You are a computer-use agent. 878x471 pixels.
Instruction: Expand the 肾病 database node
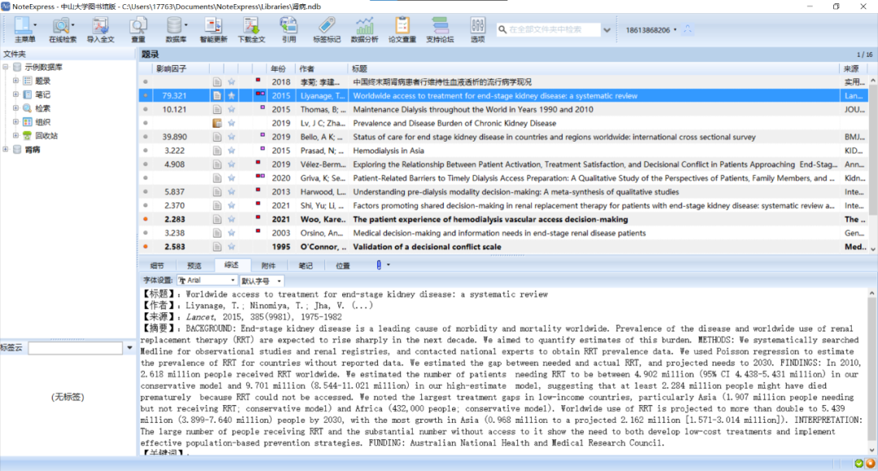click(x=6, y=150)
